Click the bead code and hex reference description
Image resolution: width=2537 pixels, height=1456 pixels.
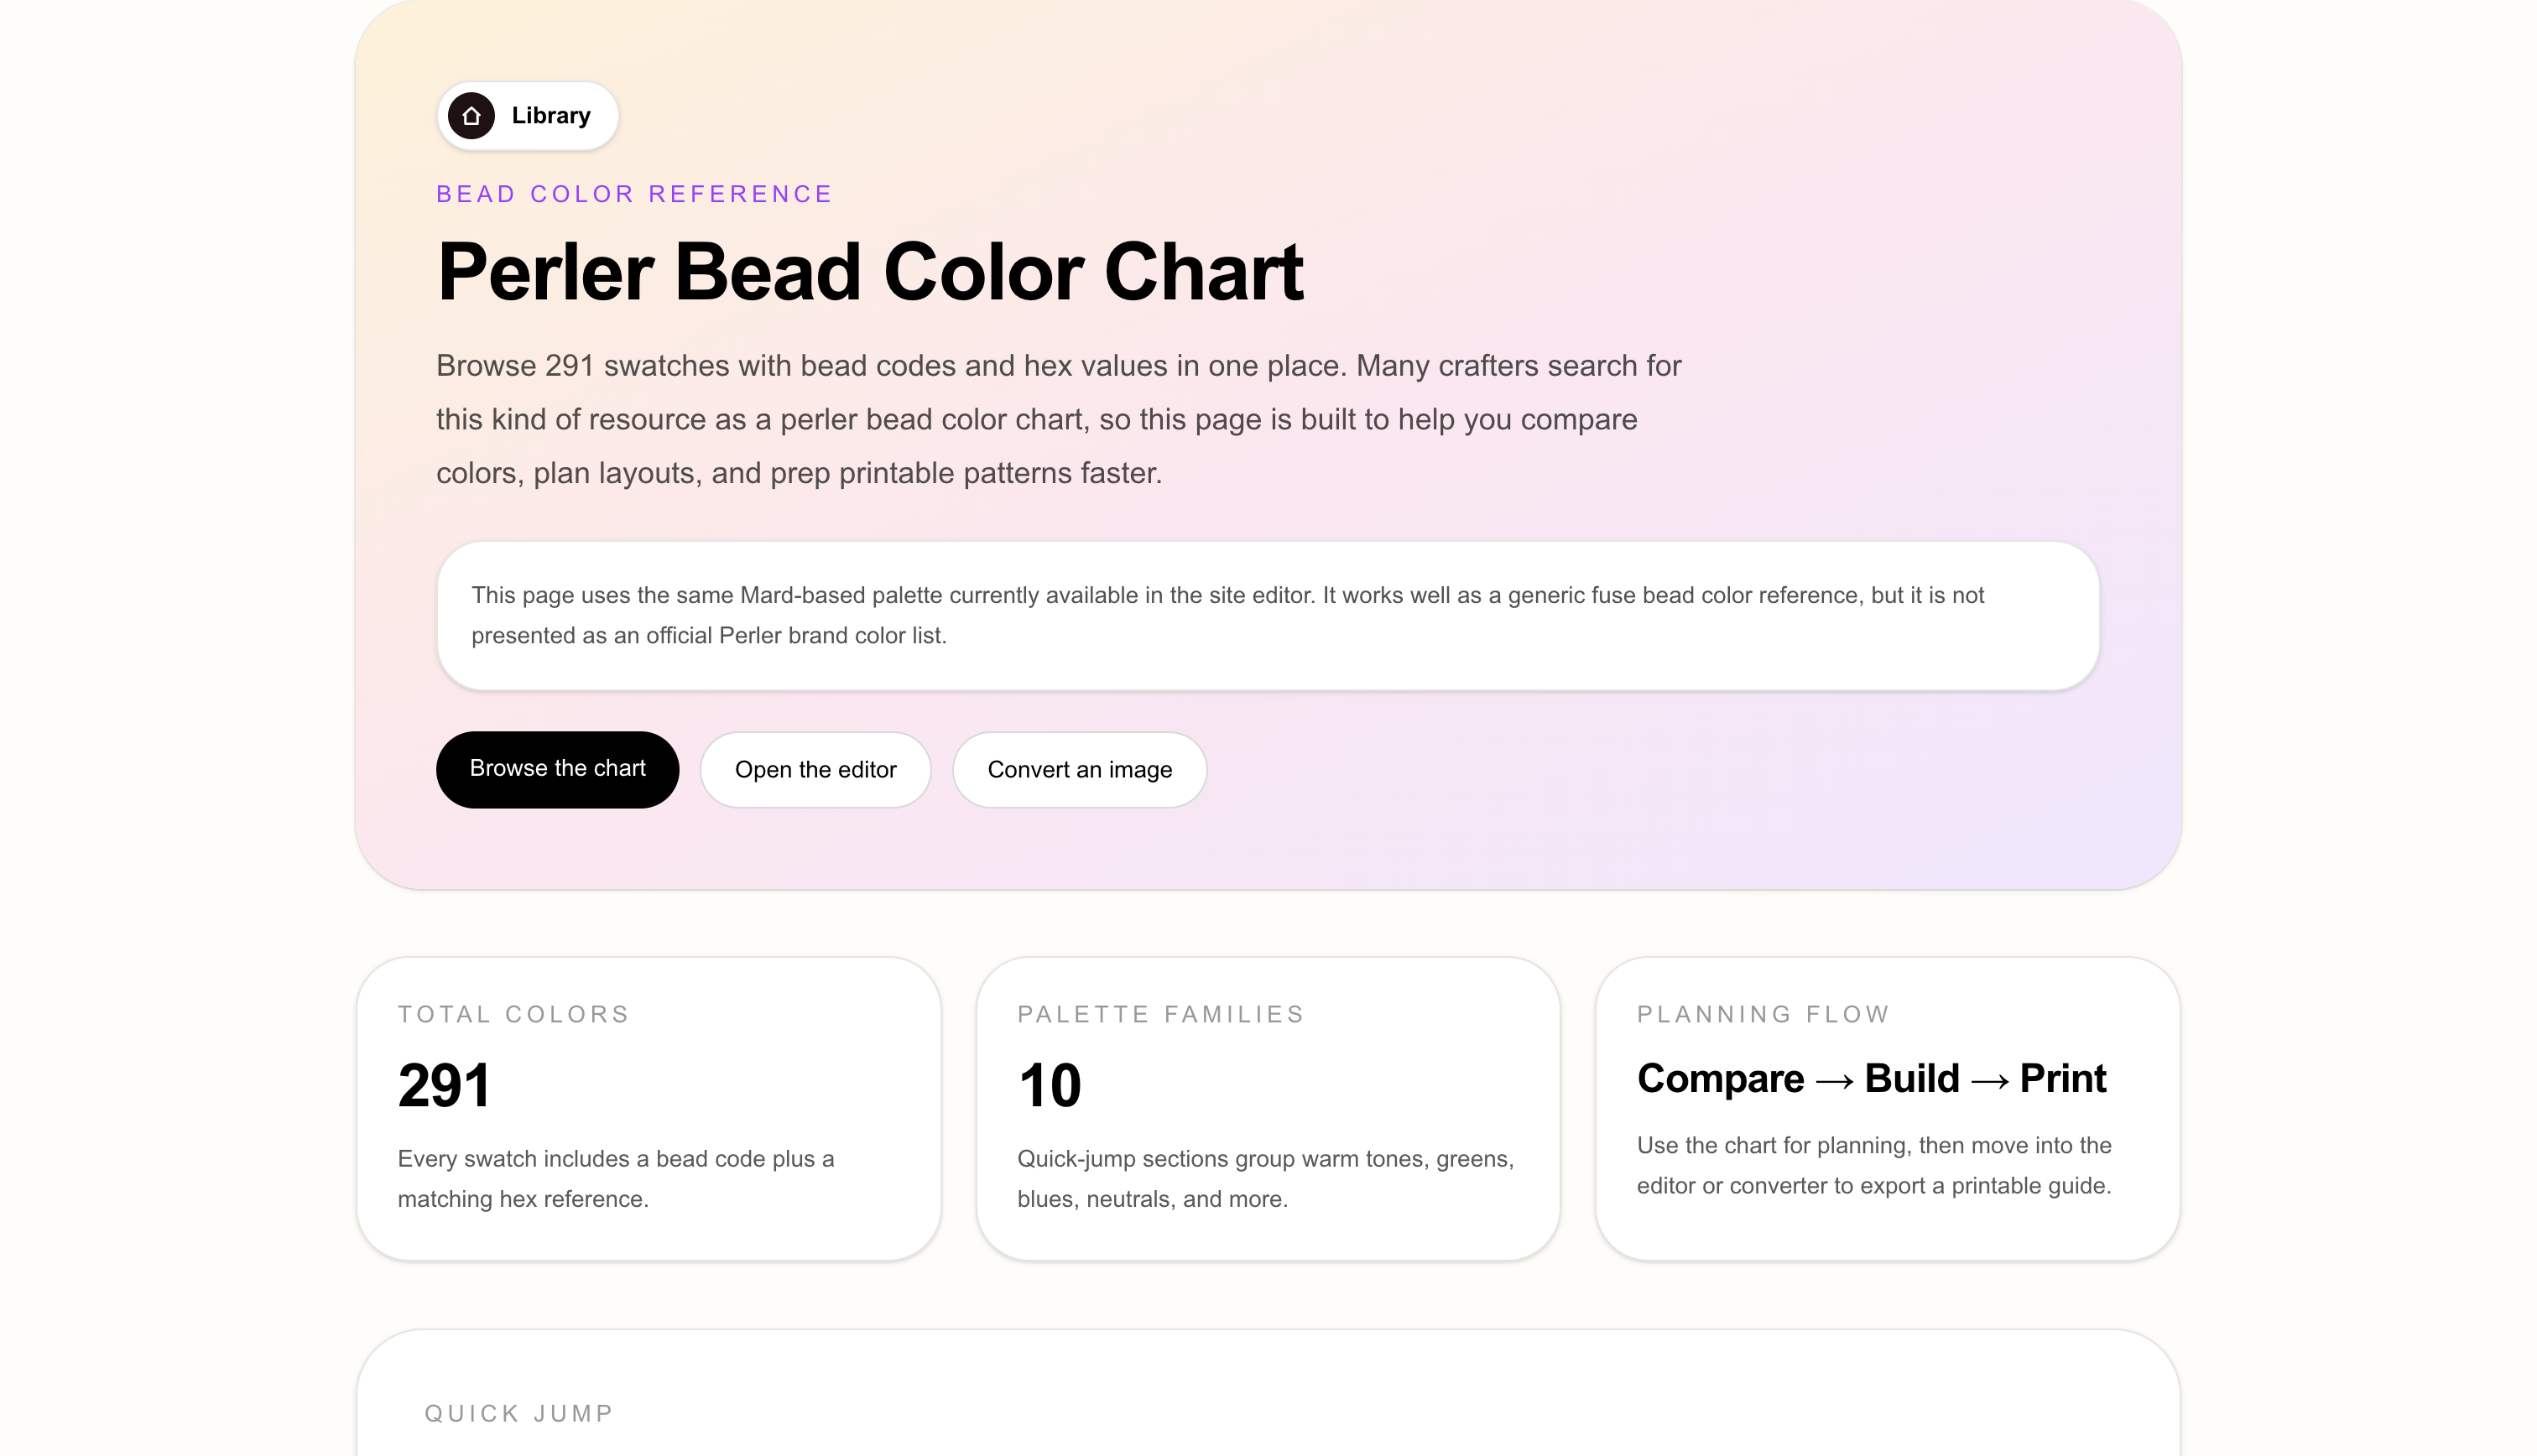(616, 1178)
